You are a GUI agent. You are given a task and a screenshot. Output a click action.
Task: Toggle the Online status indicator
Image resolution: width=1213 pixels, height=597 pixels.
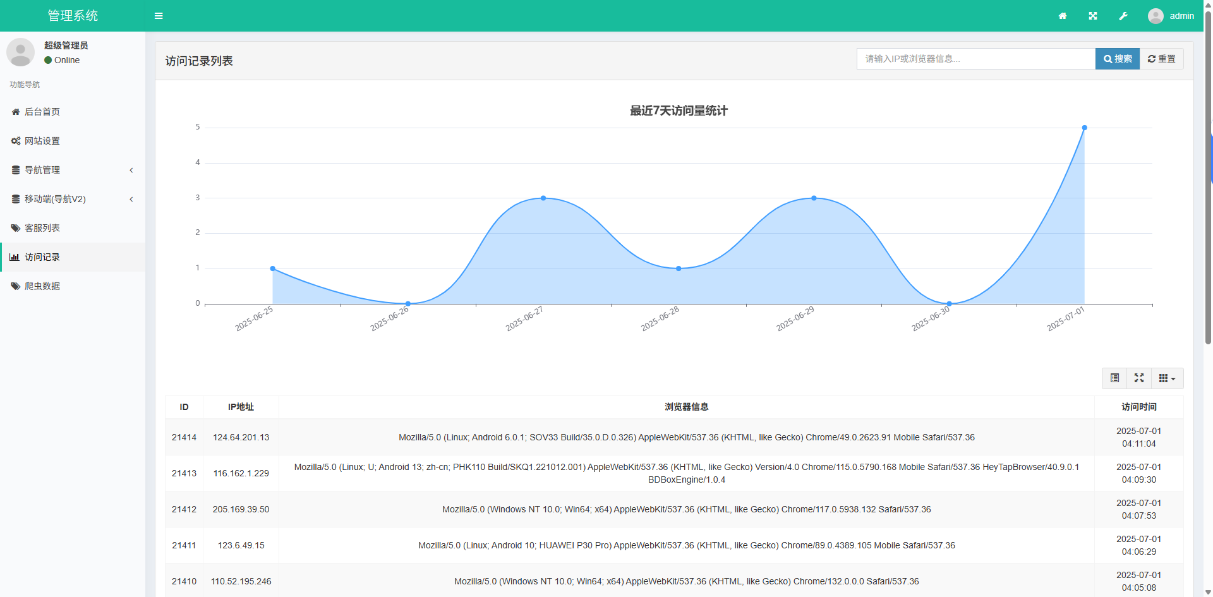coord(47,60)
